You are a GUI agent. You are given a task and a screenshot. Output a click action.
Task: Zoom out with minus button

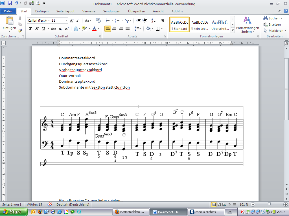253,204
